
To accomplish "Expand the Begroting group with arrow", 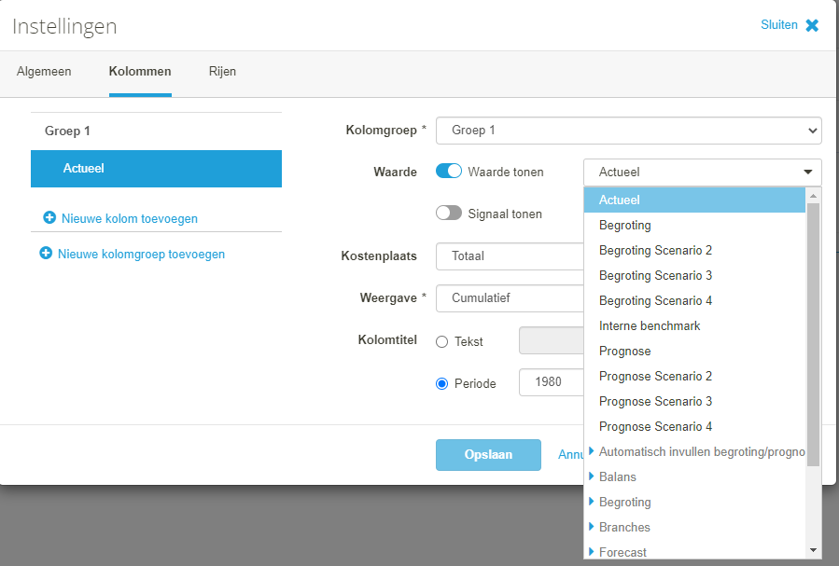I will click(592, 502).
